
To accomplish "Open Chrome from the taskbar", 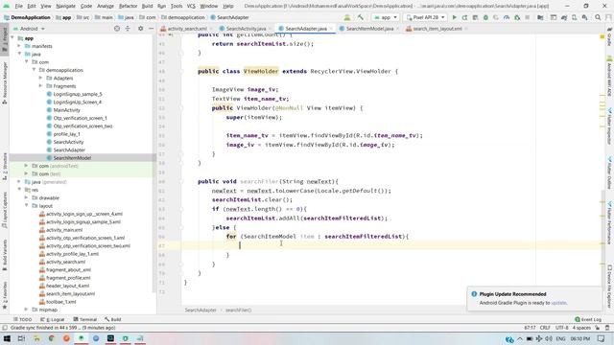I will pyautogui.click(x=51, y=338).
